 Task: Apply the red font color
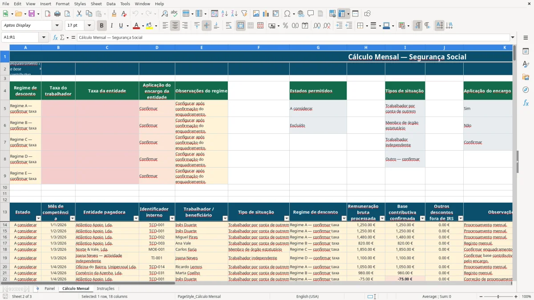coord(137,26)
